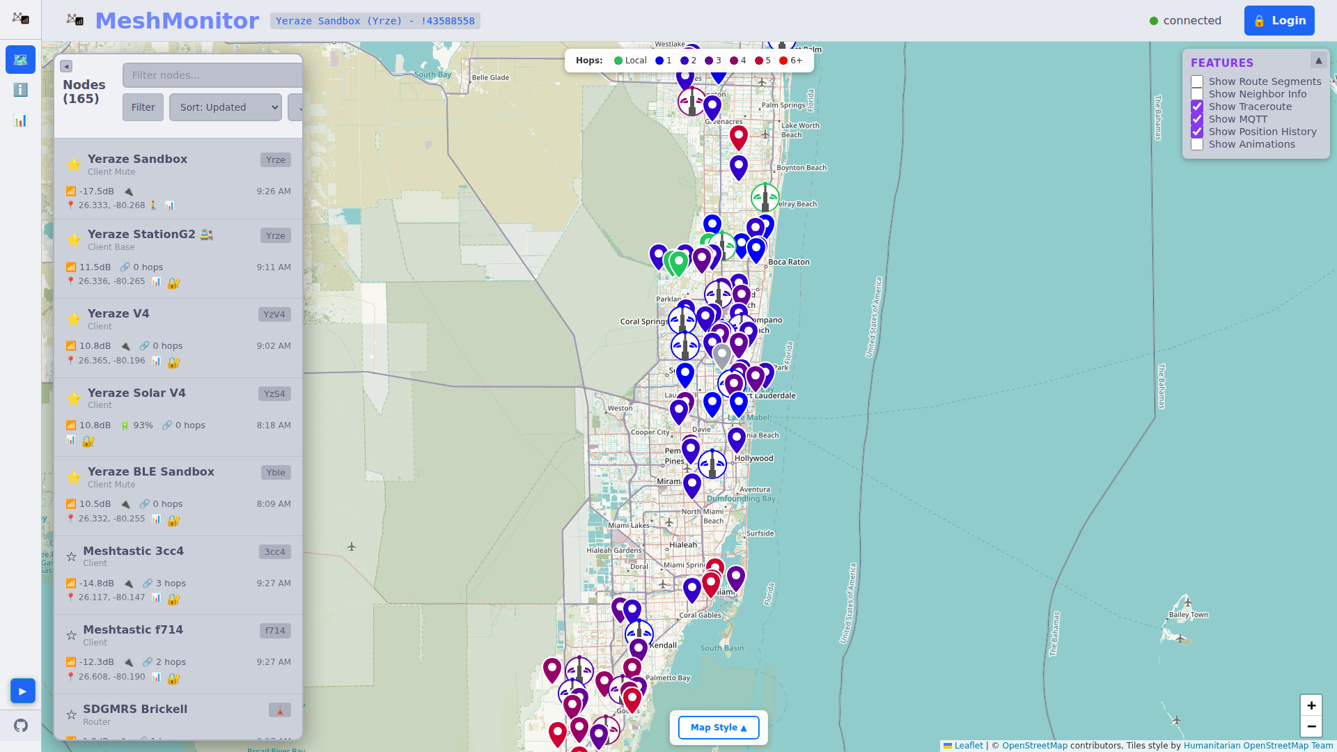The width and height of the screenshot is (1337, 752).
Task: Click the Filter button
Action: (143, 107)
